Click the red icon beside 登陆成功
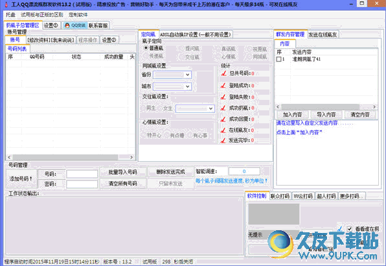The image size is (386, 266). click(223, 86)
